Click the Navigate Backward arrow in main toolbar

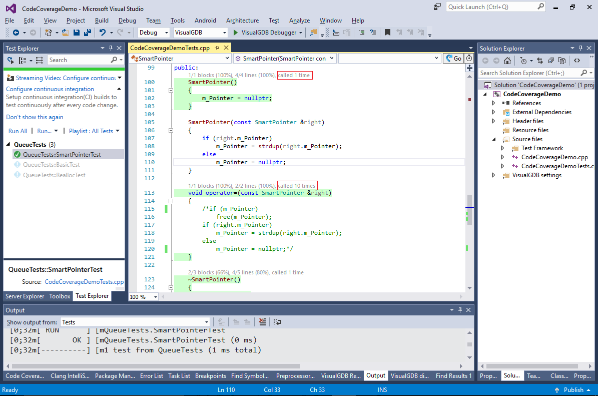(x=16, y=33)
